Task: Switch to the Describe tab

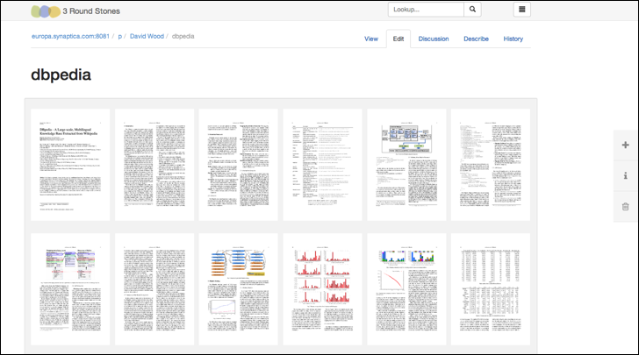Action: click(476, 39)
